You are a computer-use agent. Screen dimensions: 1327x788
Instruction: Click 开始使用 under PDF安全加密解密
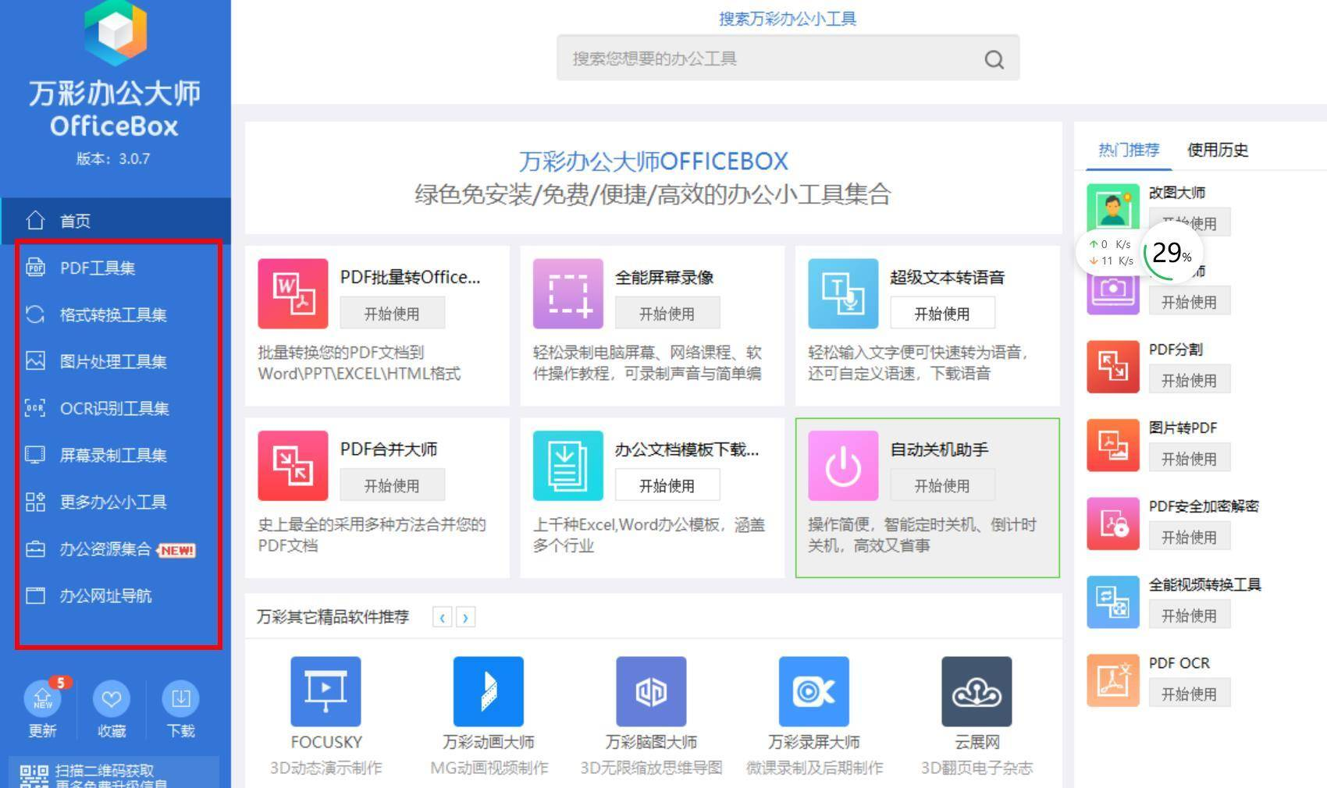[x=1190, y=537]
